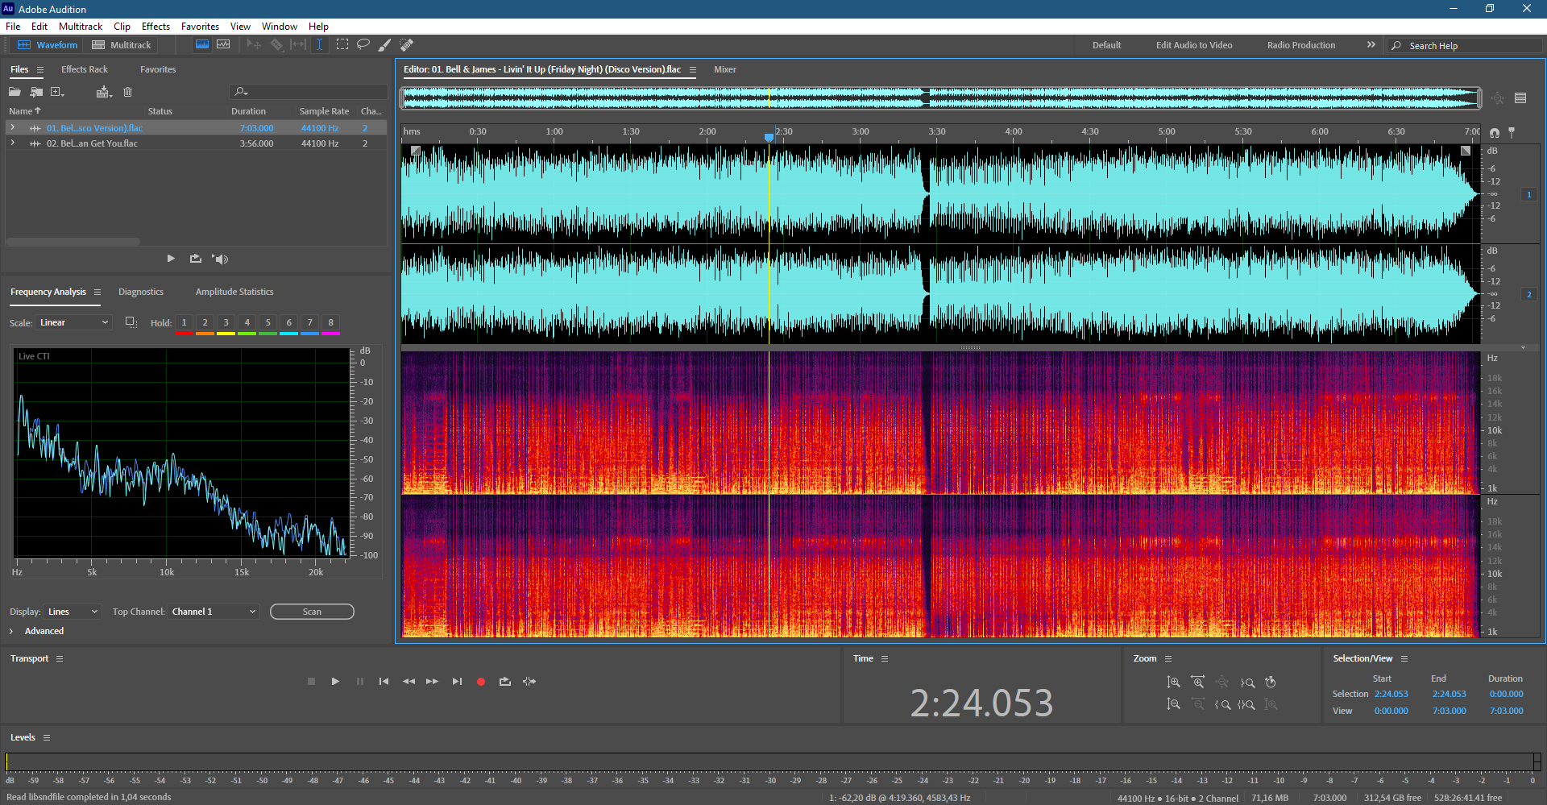Select the Lasso Selection tool
Viewport: 1547px width, 805px height.
coord(363,44)
